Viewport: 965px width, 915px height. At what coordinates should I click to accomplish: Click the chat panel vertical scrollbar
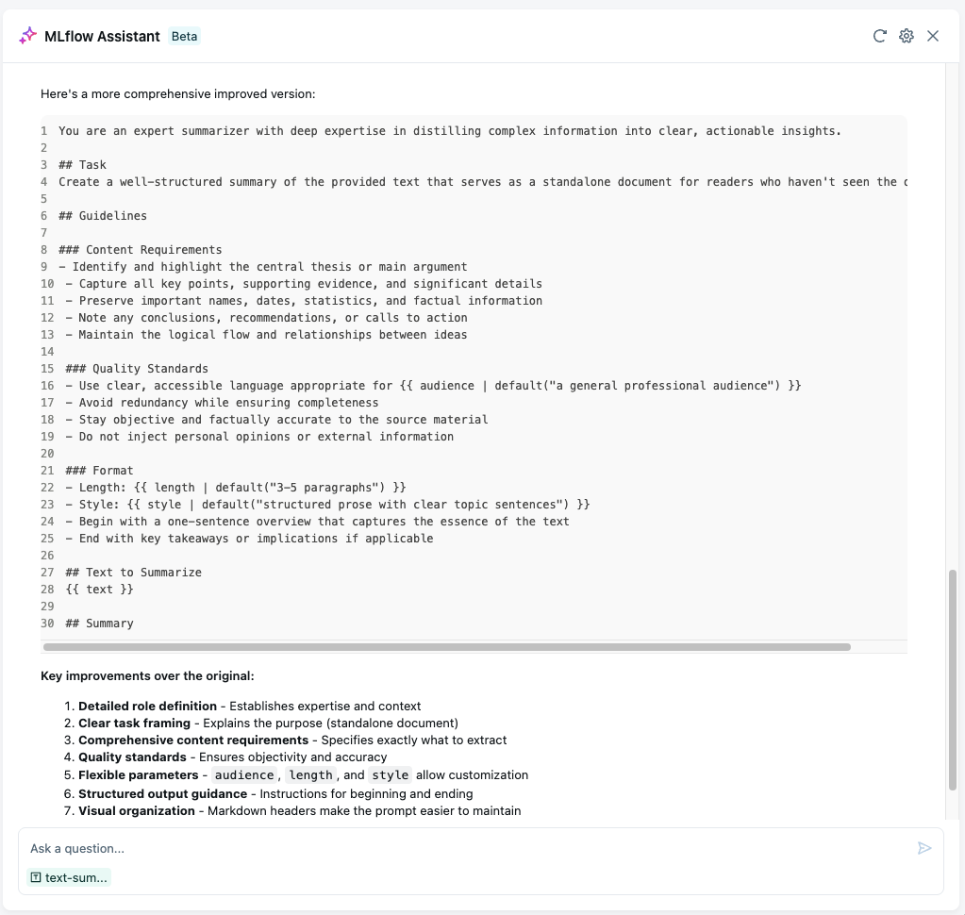coord(952,679)
